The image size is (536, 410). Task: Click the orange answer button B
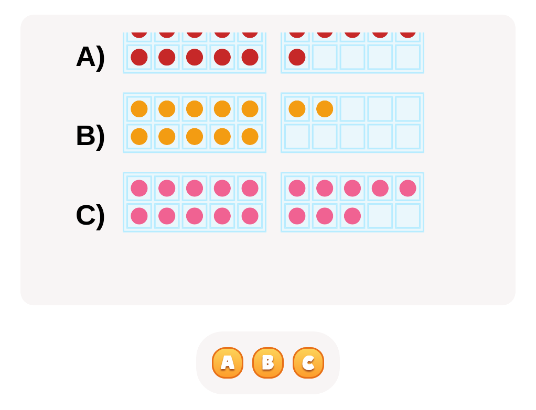[x=267, y=362]
